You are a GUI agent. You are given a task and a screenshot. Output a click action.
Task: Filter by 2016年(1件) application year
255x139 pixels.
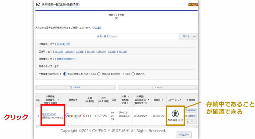click(63, 44)
